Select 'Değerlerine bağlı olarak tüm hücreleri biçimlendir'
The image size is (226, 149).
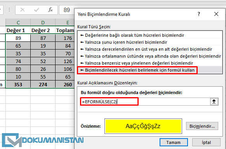pyautogui.click(x=150, y=35)
